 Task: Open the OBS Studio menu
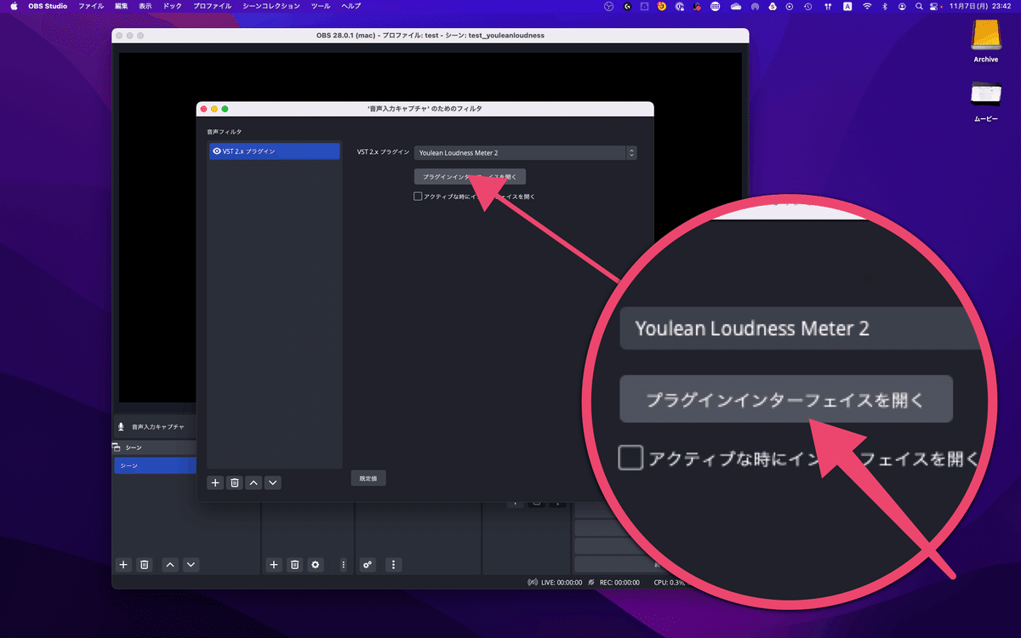(x=48, y=6)
